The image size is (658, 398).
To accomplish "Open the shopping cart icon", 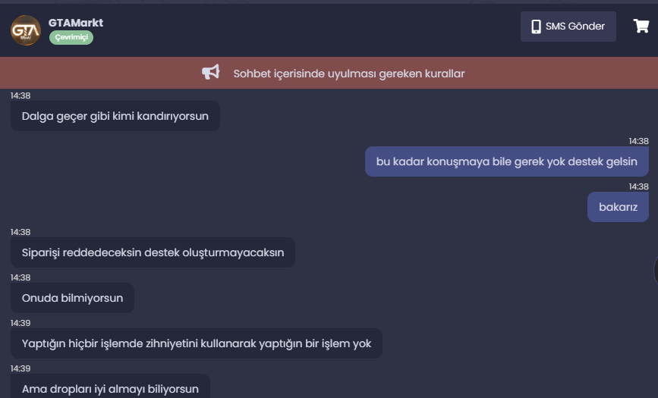I will click(641, 27).
